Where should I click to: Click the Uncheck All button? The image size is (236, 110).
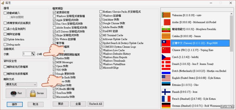(96, 104)
